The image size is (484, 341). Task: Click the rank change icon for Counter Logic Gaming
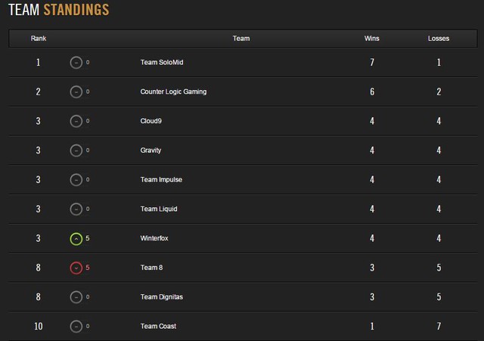click(76, 92)
